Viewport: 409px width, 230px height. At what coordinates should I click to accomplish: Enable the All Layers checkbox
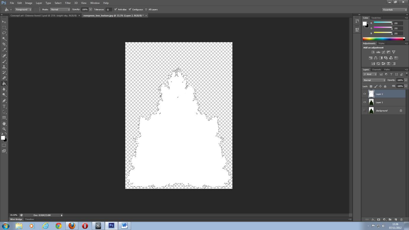(x=146, y=9)
